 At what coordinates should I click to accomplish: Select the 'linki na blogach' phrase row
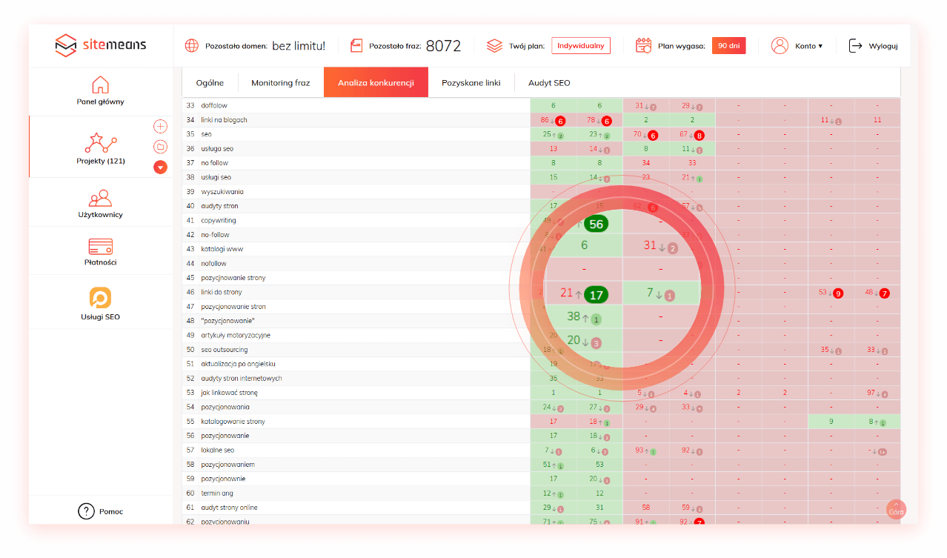[225, 120]
